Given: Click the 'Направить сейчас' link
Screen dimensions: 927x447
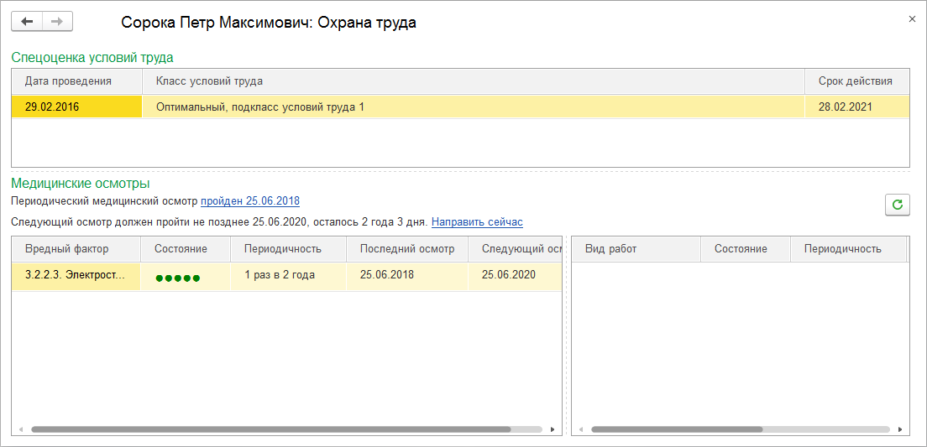Looking at the screenshot, I should point(477,222).
